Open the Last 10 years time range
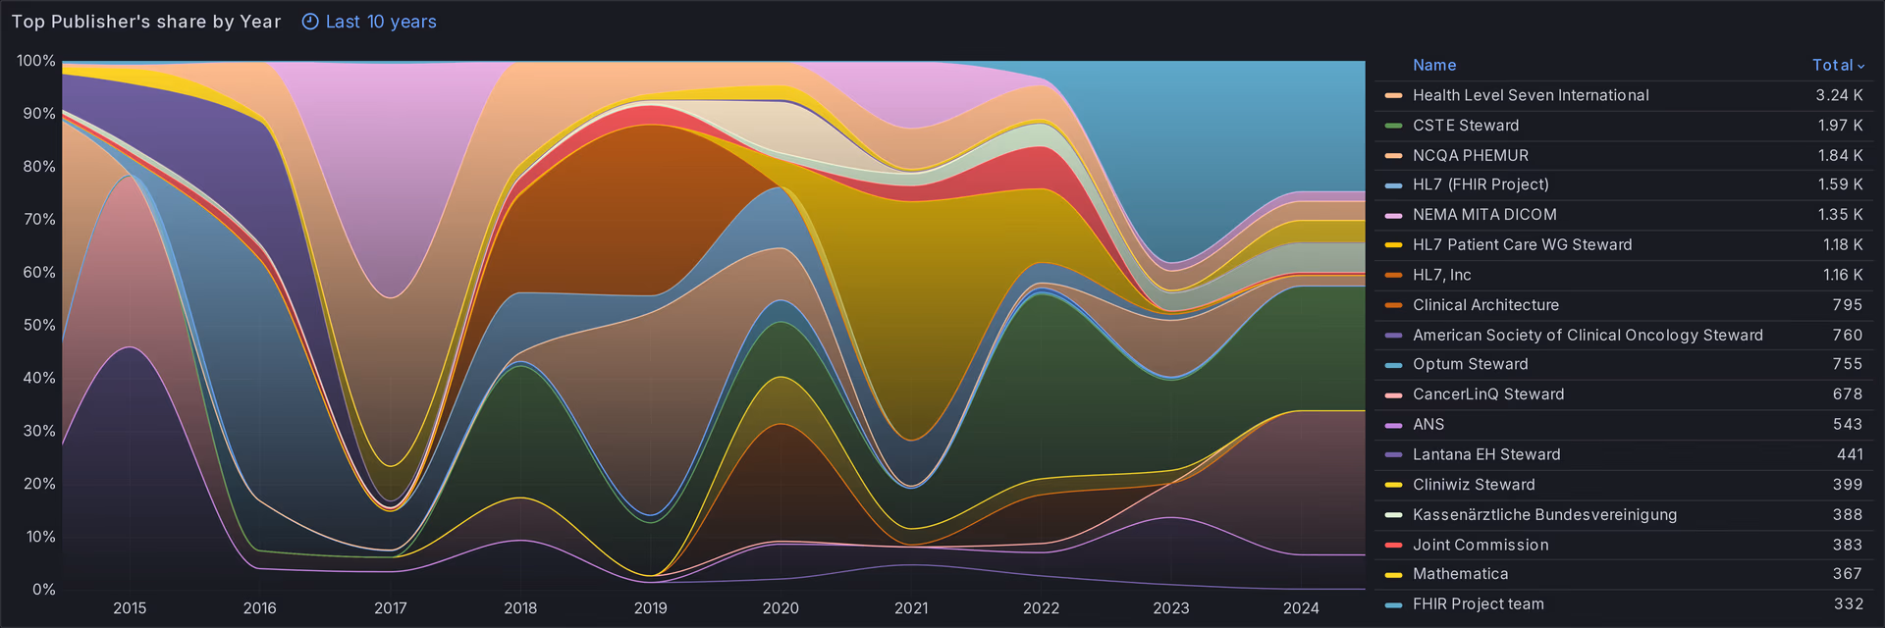 point(380,22)
